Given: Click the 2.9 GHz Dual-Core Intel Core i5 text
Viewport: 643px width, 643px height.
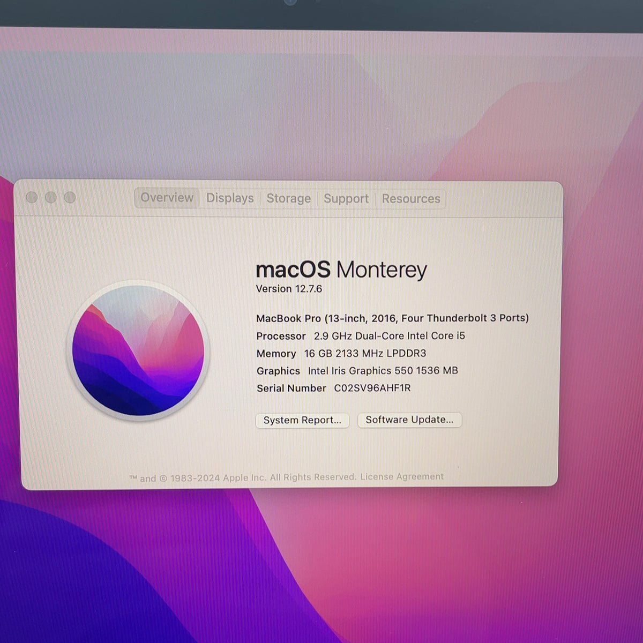Looking at the screenshot, I should point(390,336).
